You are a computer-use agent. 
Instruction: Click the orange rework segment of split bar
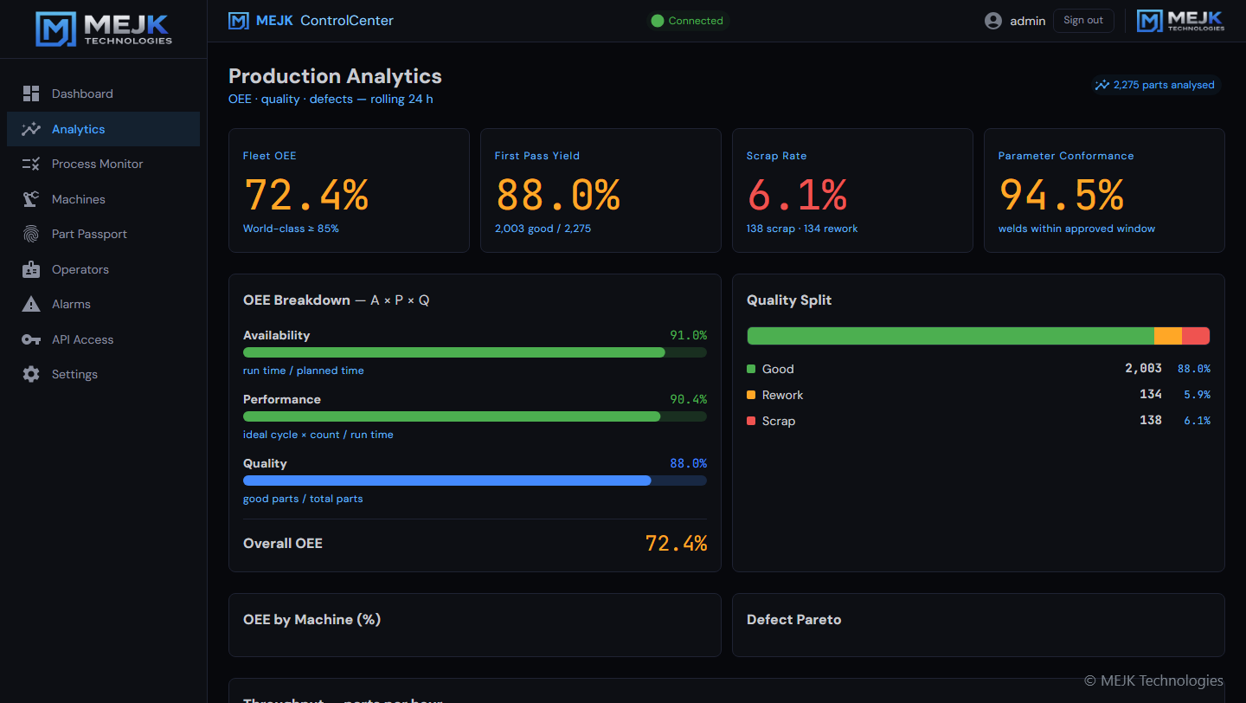[1168, 336]
